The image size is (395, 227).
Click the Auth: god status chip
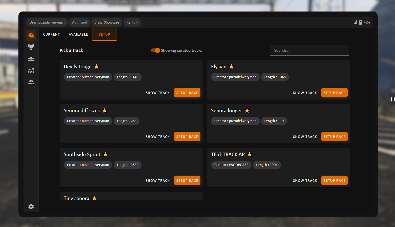click(x=79, y=22)
